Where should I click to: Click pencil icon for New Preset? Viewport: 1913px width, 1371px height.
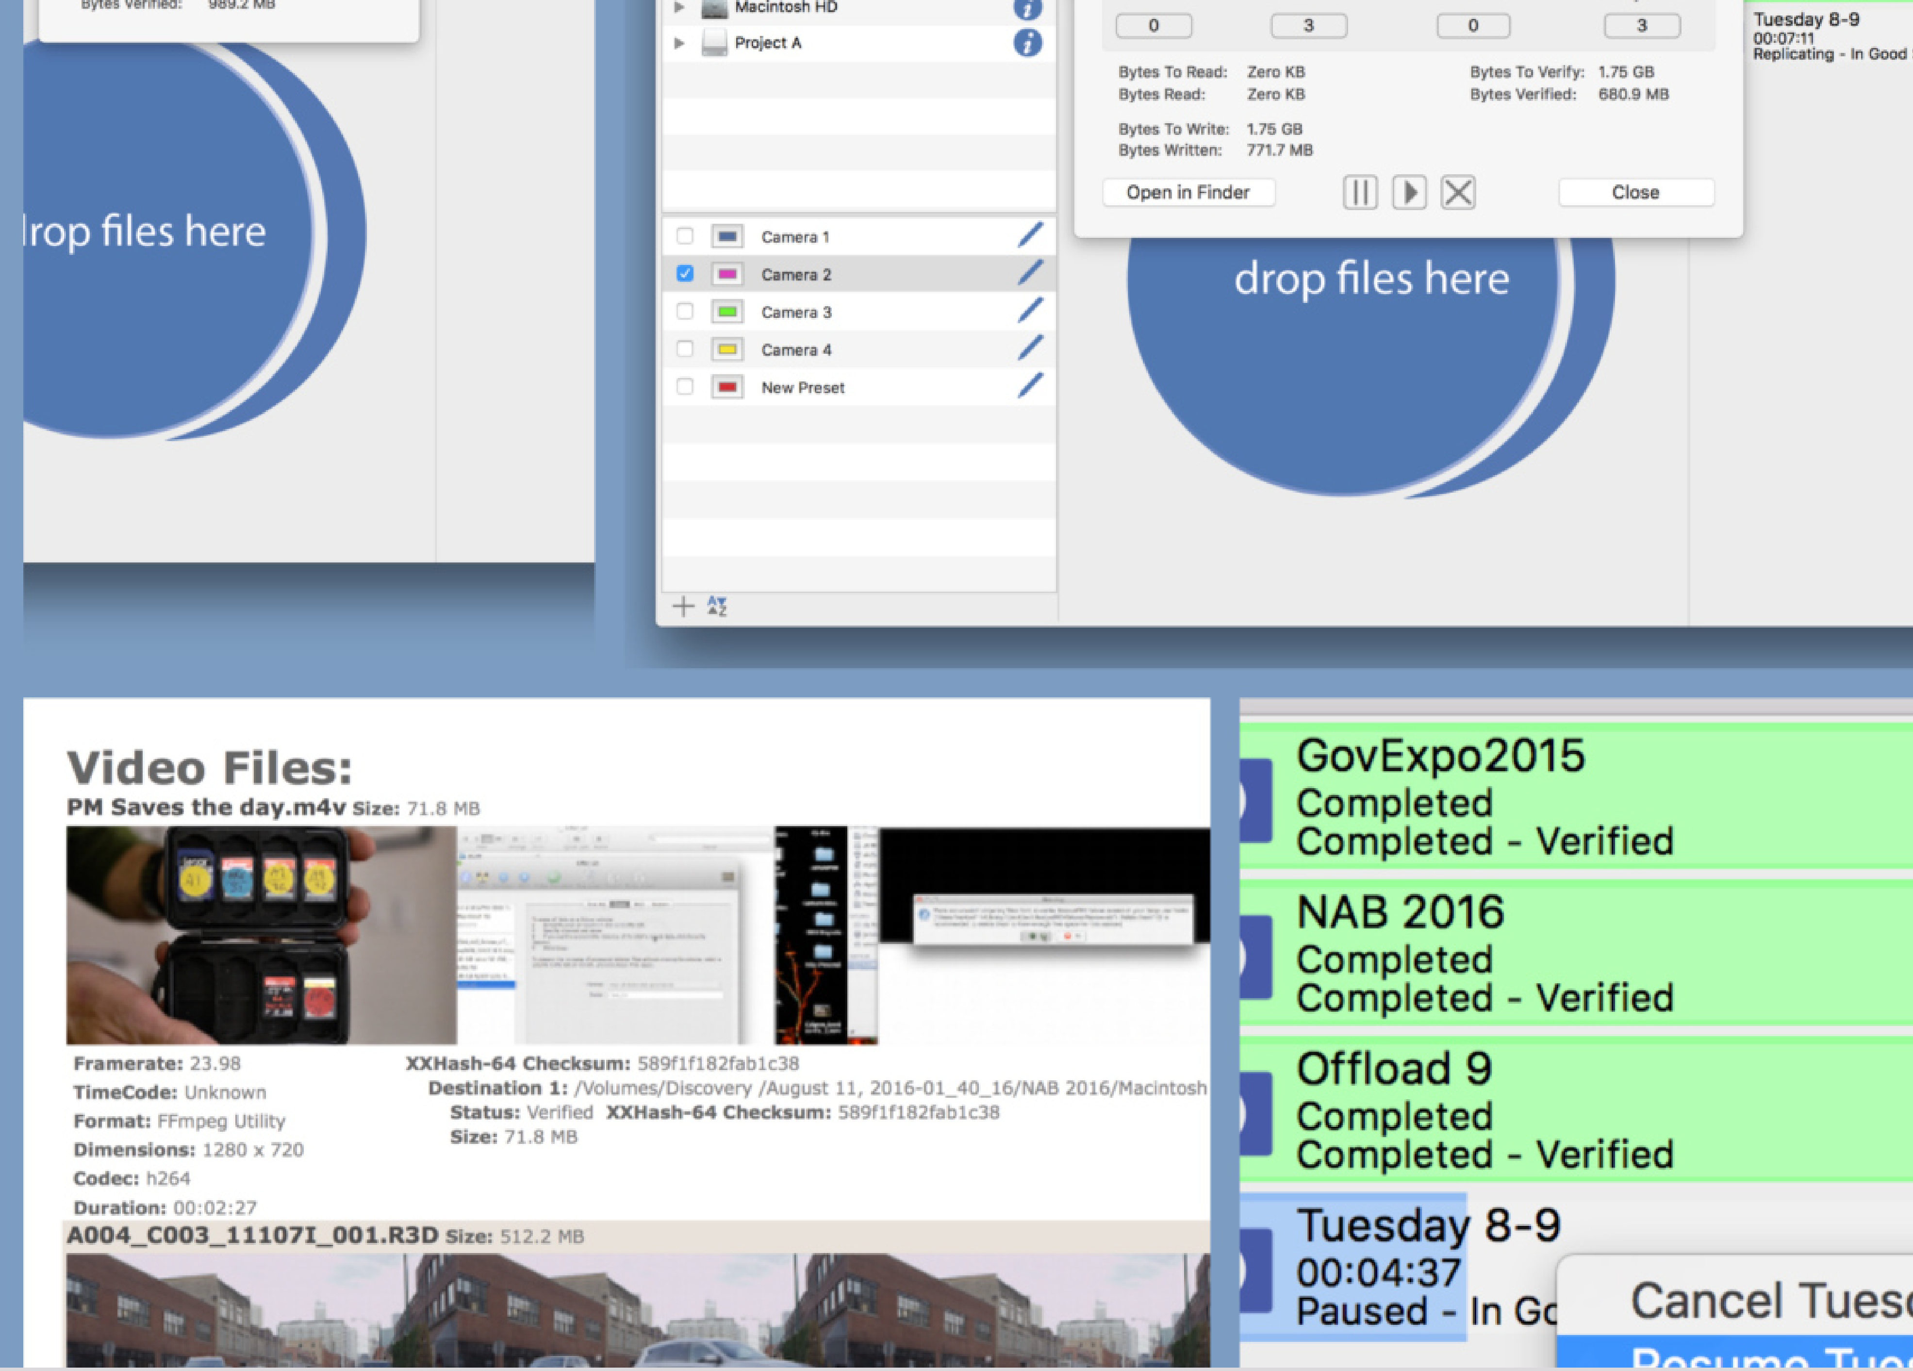click(1030, 385)
